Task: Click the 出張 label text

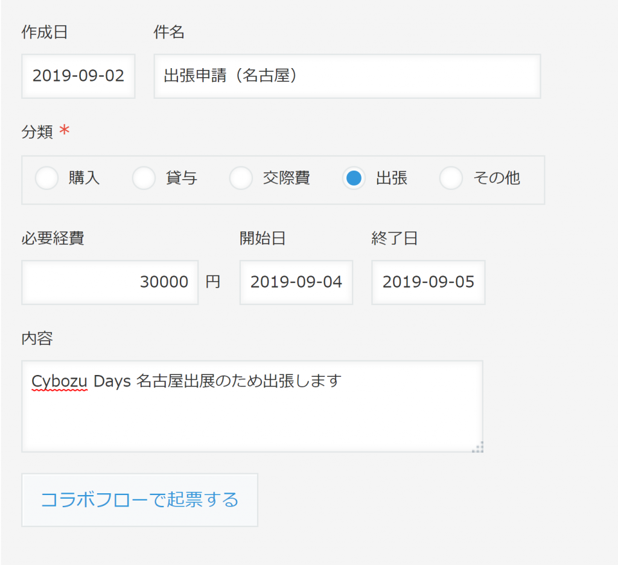Action: coord(391,178)
